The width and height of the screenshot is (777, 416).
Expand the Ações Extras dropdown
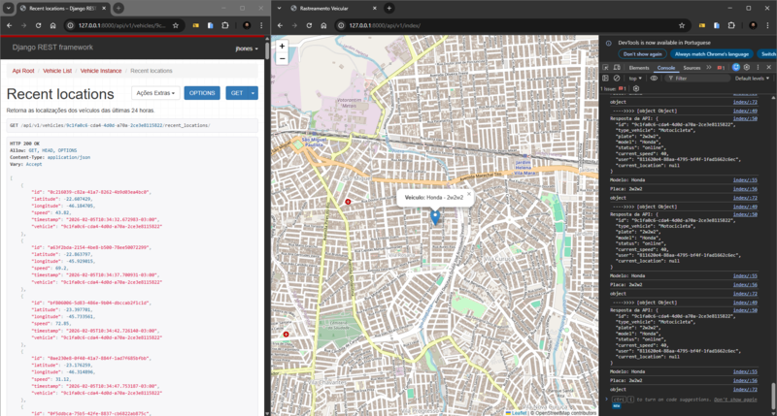[x=155, y=93]
